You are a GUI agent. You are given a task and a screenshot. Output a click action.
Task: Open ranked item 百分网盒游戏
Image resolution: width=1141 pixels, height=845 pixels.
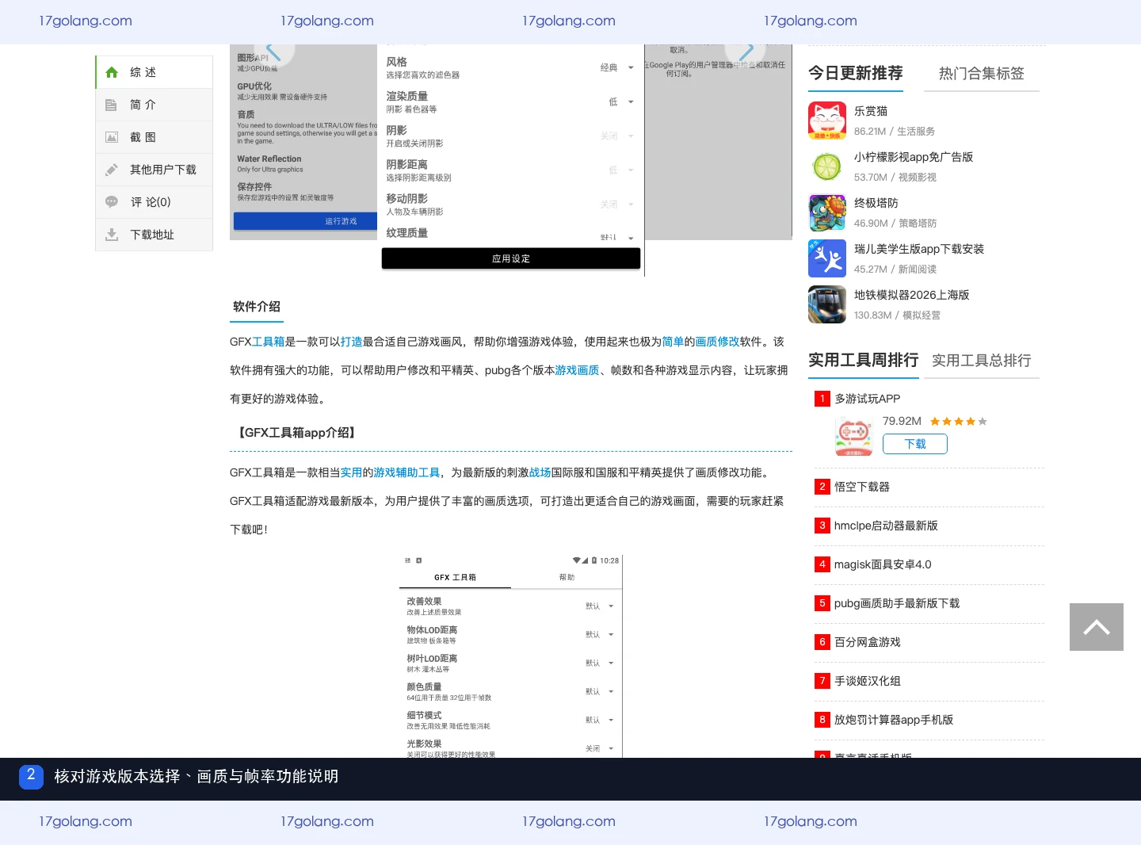868,642
